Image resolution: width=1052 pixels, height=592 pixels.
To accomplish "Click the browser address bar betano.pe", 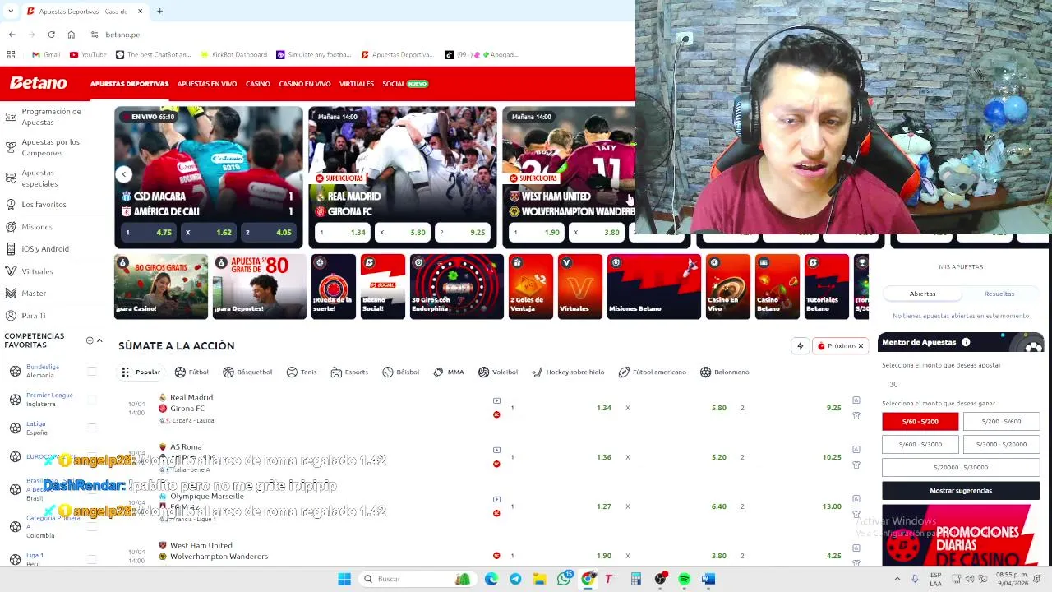I will (122, 35).
